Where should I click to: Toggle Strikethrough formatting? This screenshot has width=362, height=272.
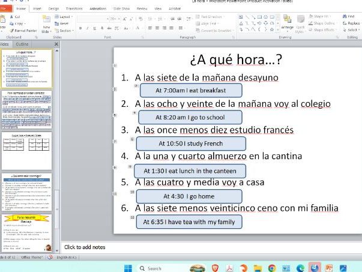(x=109, y=28)
